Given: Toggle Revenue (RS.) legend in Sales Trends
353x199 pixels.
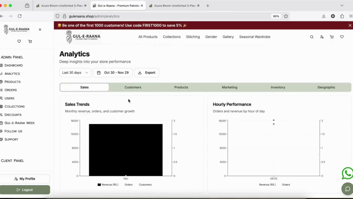Looking at the screenshot, I should (x=108, y=185).
